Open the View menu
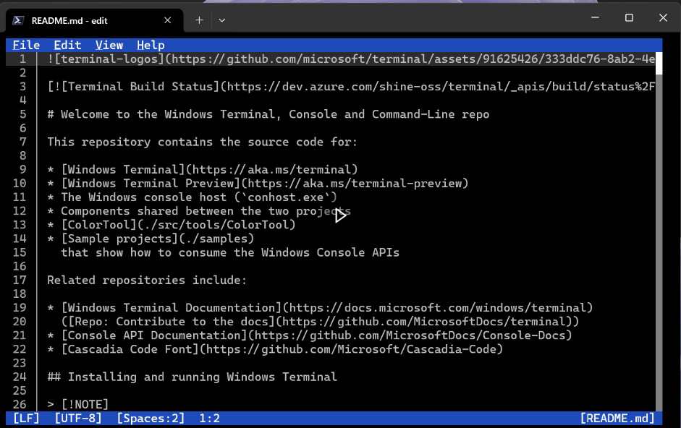Screen dimensions: 681x428 109,45
